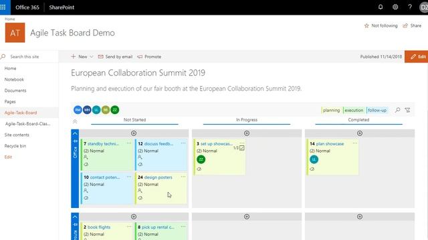
Task: Share the site
Action: (412, 25)
